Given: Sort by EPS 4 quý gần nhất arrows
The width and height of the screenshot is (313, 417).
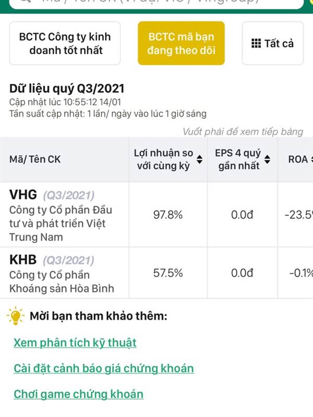Looking at the screenshot, I should [267, 160].
